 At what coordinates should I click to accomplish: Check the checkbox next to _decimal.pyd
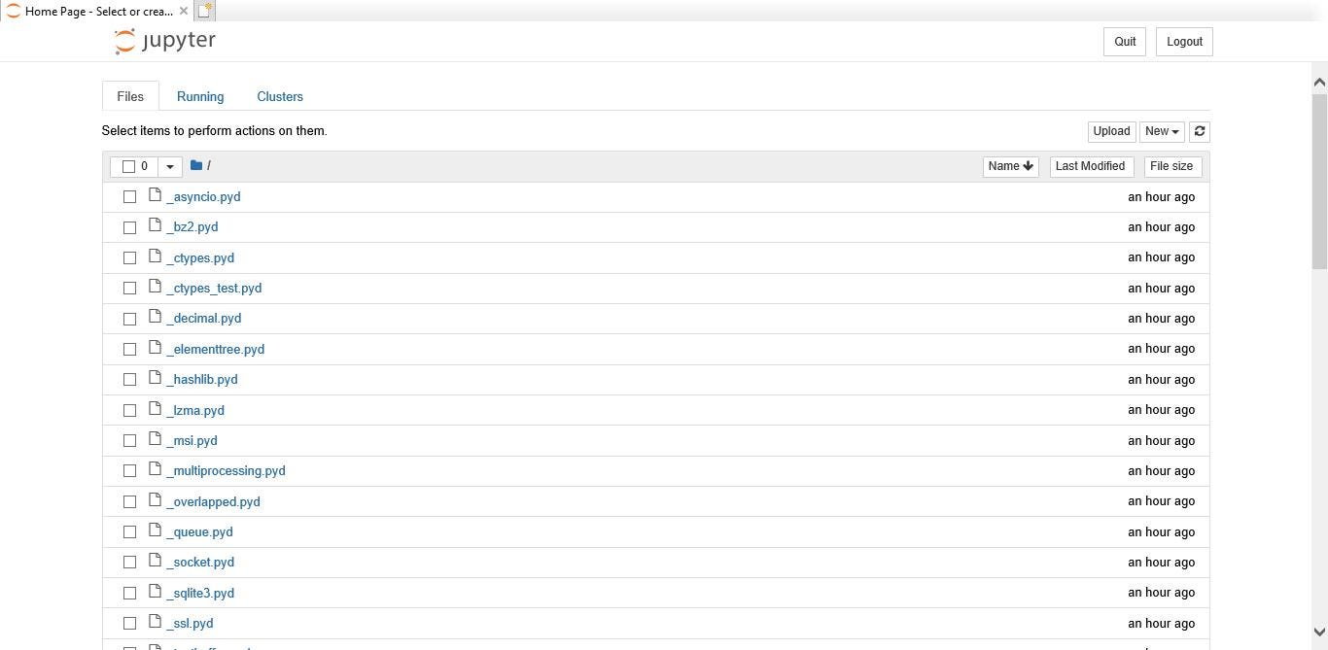(x=130, y=318)
